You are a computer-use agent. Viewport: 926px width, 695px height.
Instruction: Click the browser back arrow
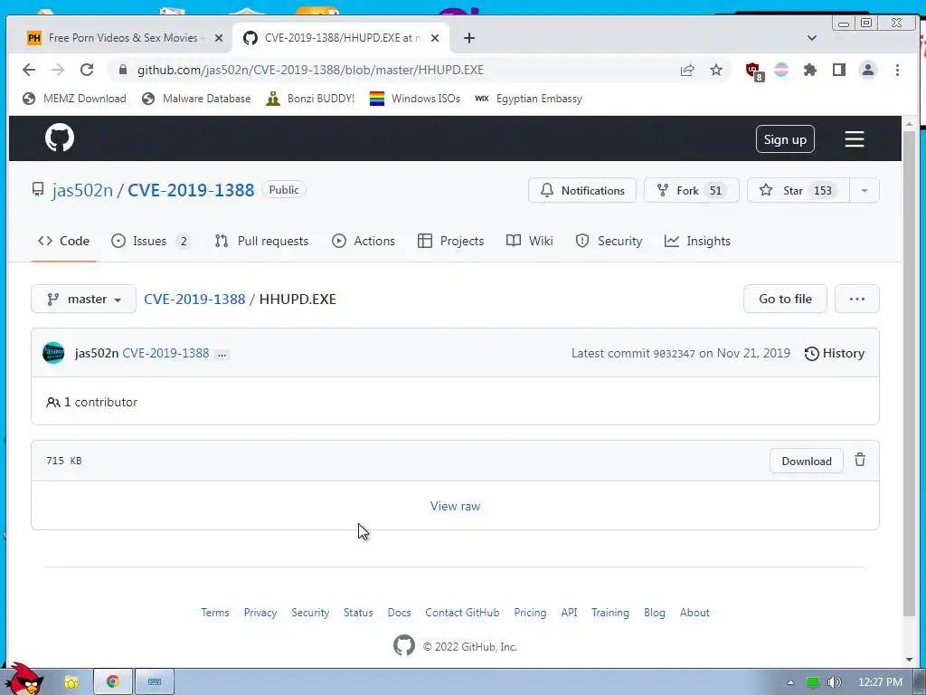[x=28, y=70]
